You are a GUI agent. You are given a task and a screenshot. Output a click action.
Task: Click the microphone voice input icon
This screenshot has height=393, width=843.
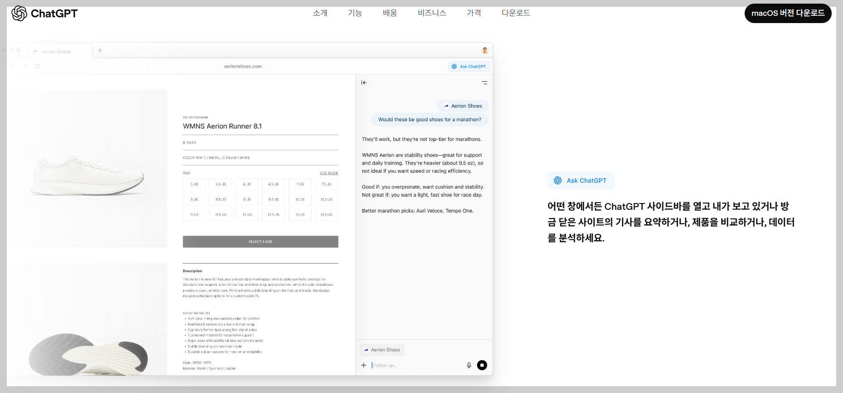(469, 365)
